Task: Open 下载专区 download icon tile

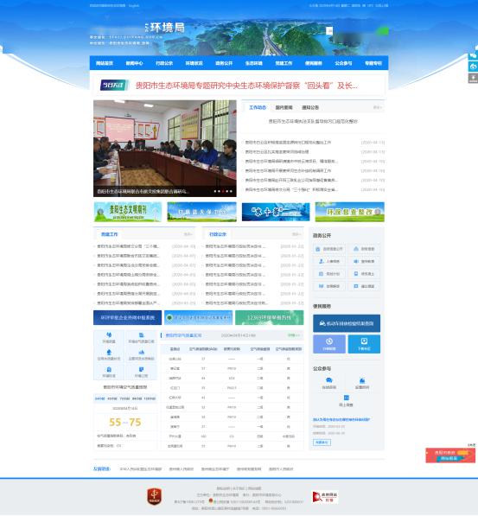Action: point(364,344)
